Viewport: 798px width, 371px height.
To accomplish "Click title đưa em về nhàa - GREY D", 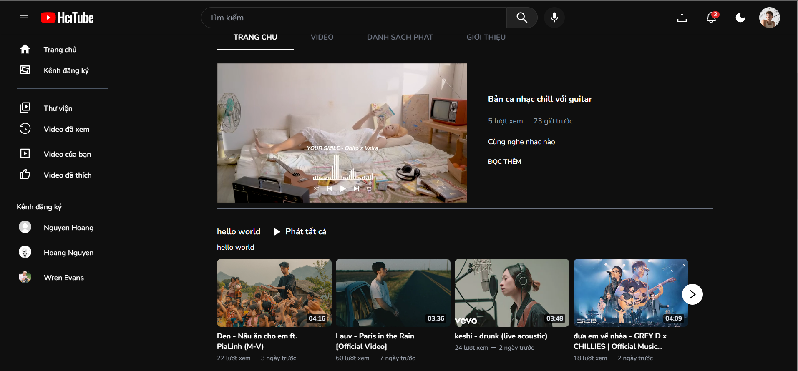I will (620, 341).
